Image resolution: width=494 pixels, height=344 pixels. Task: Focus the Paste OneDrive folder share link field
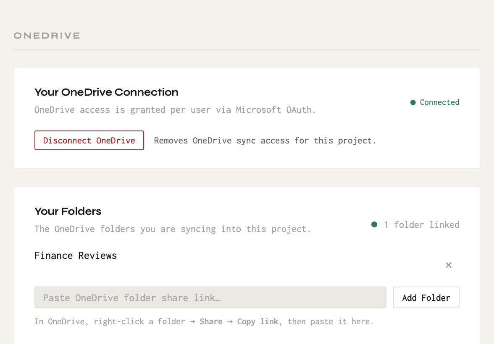[210, 297]
